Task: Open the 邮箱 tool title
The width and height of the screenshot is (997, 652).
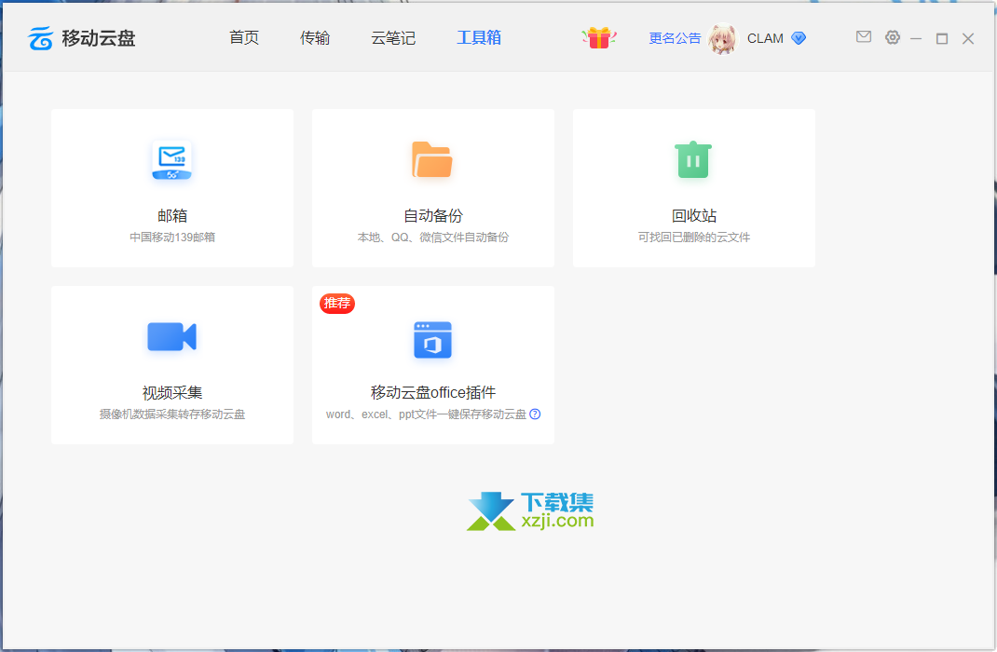Action: (172, 216)
